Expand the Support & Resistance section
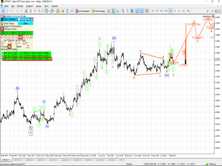Screen dimensions: 222x166 (2, 26)
